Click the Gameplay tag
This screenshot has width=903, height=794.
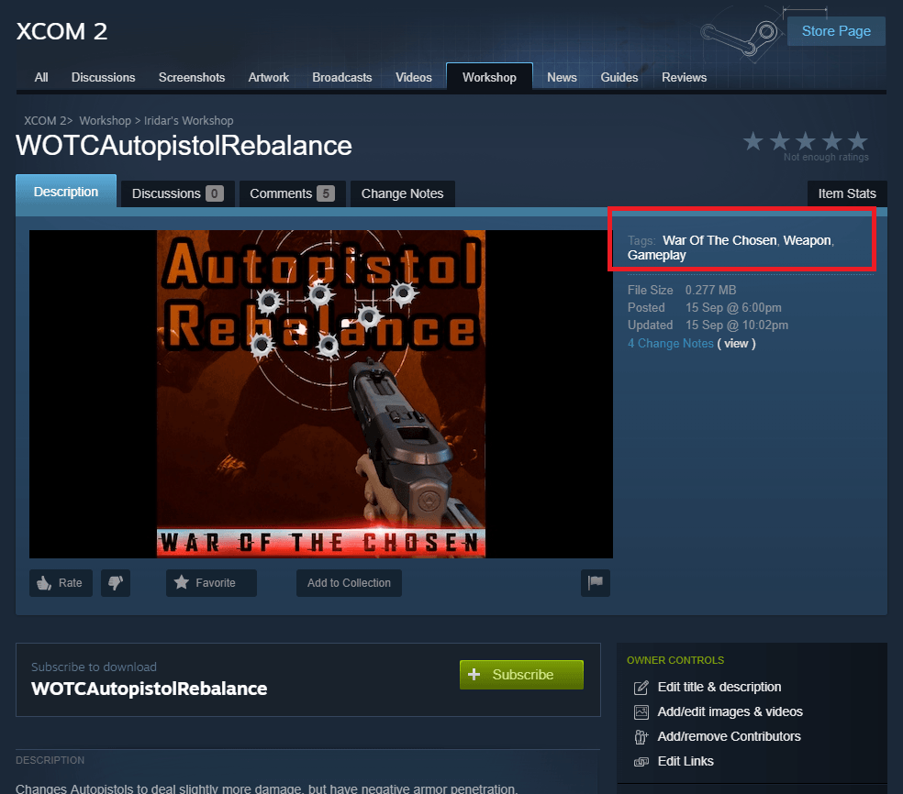point(656,256)
